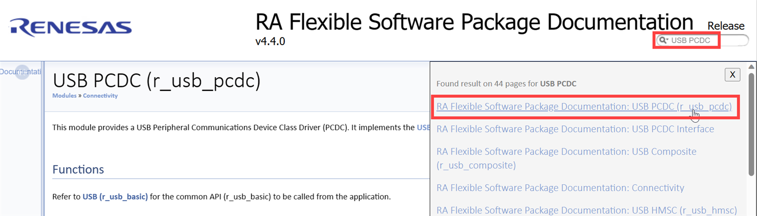This screenshot has height=216, width=757.
Task: Click the search results vertical scrollbar thumb
Action: coord(752,125)
